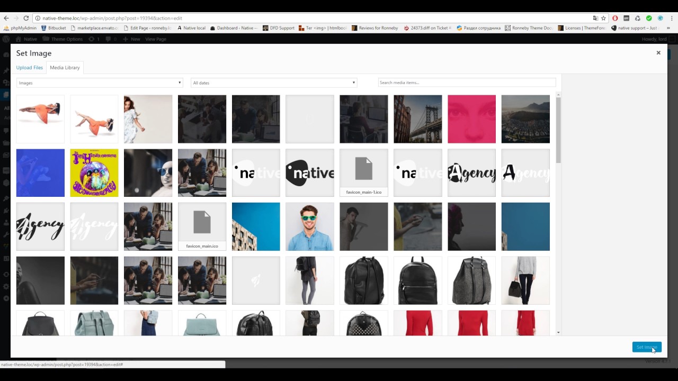Open Licenses ThemeForest bookmark
The image size is (678, 381).
(582, 28)
